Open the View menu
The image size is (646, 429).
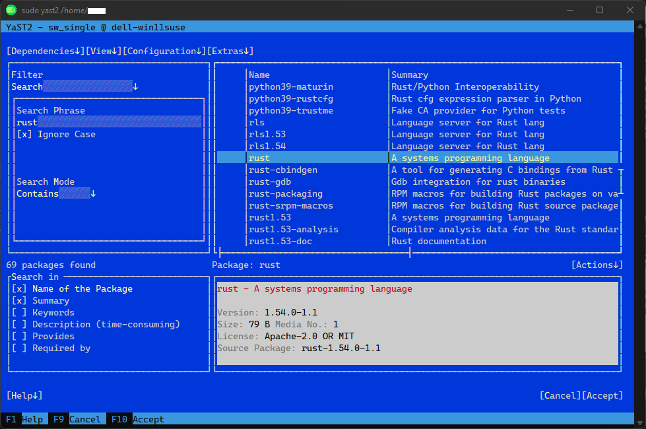[x=104, y=51]
